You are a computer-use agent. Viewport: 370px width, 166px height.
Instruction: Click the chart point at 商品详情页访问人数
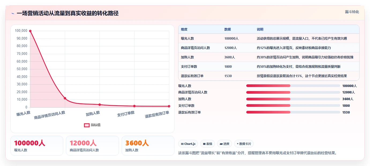click(x=65, y=98)
